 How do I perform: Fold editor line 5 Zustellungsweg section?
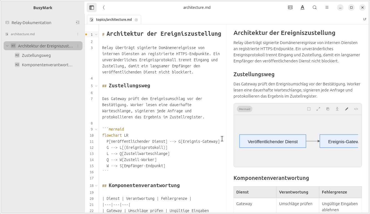[96, 86]
